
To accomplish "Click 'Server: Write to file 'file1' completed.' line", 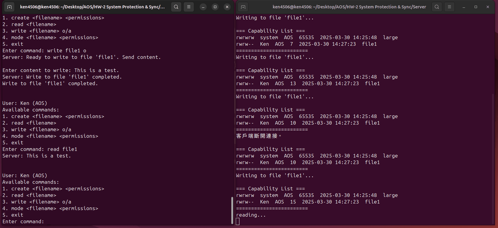I will [62, 77].
